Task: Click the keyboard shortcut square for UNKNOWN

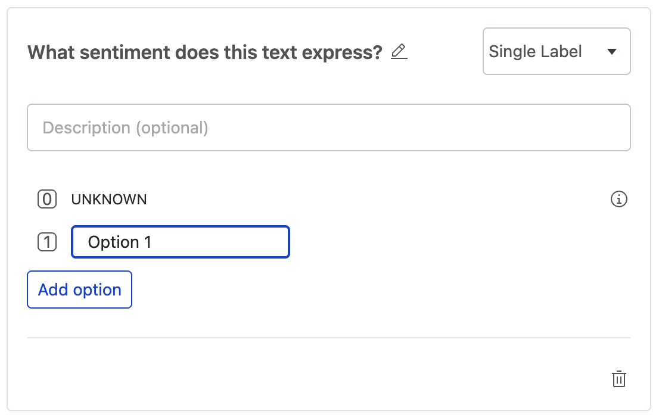Action: coord(46,199)
